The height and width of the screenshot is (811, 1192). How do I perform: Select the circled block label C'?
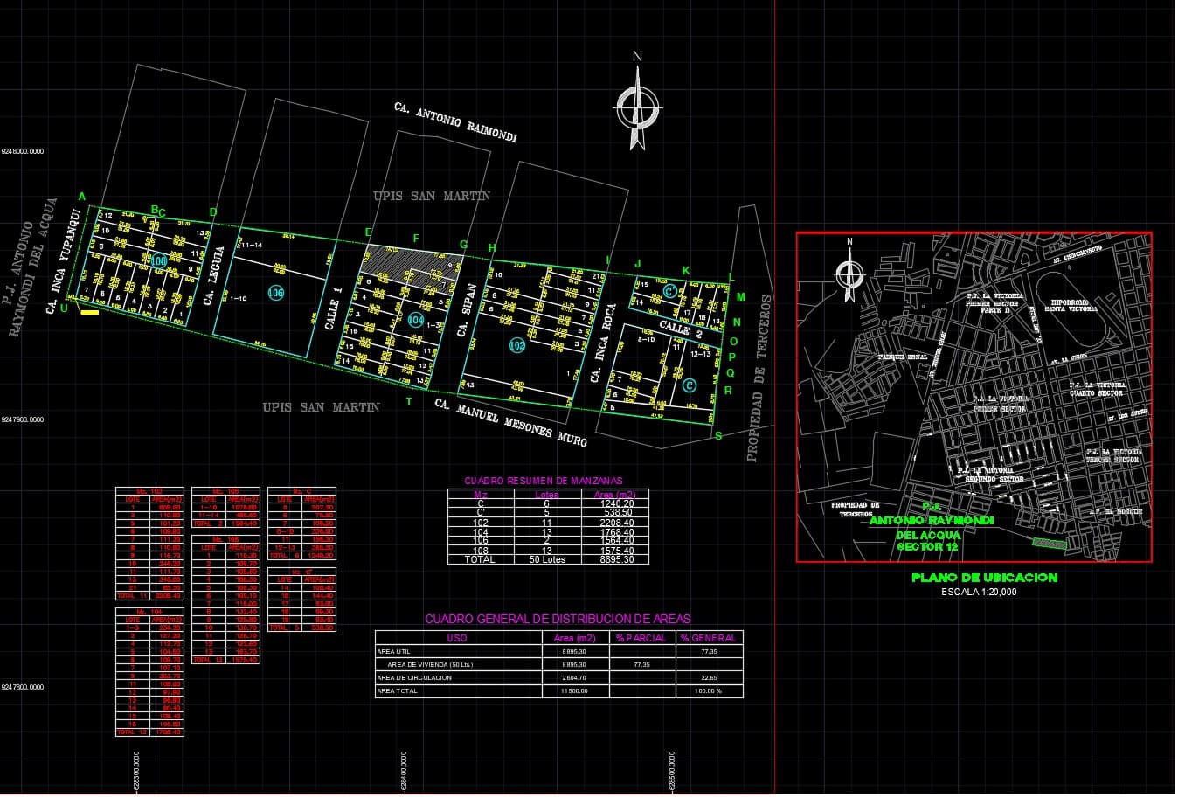click(670, 290)
